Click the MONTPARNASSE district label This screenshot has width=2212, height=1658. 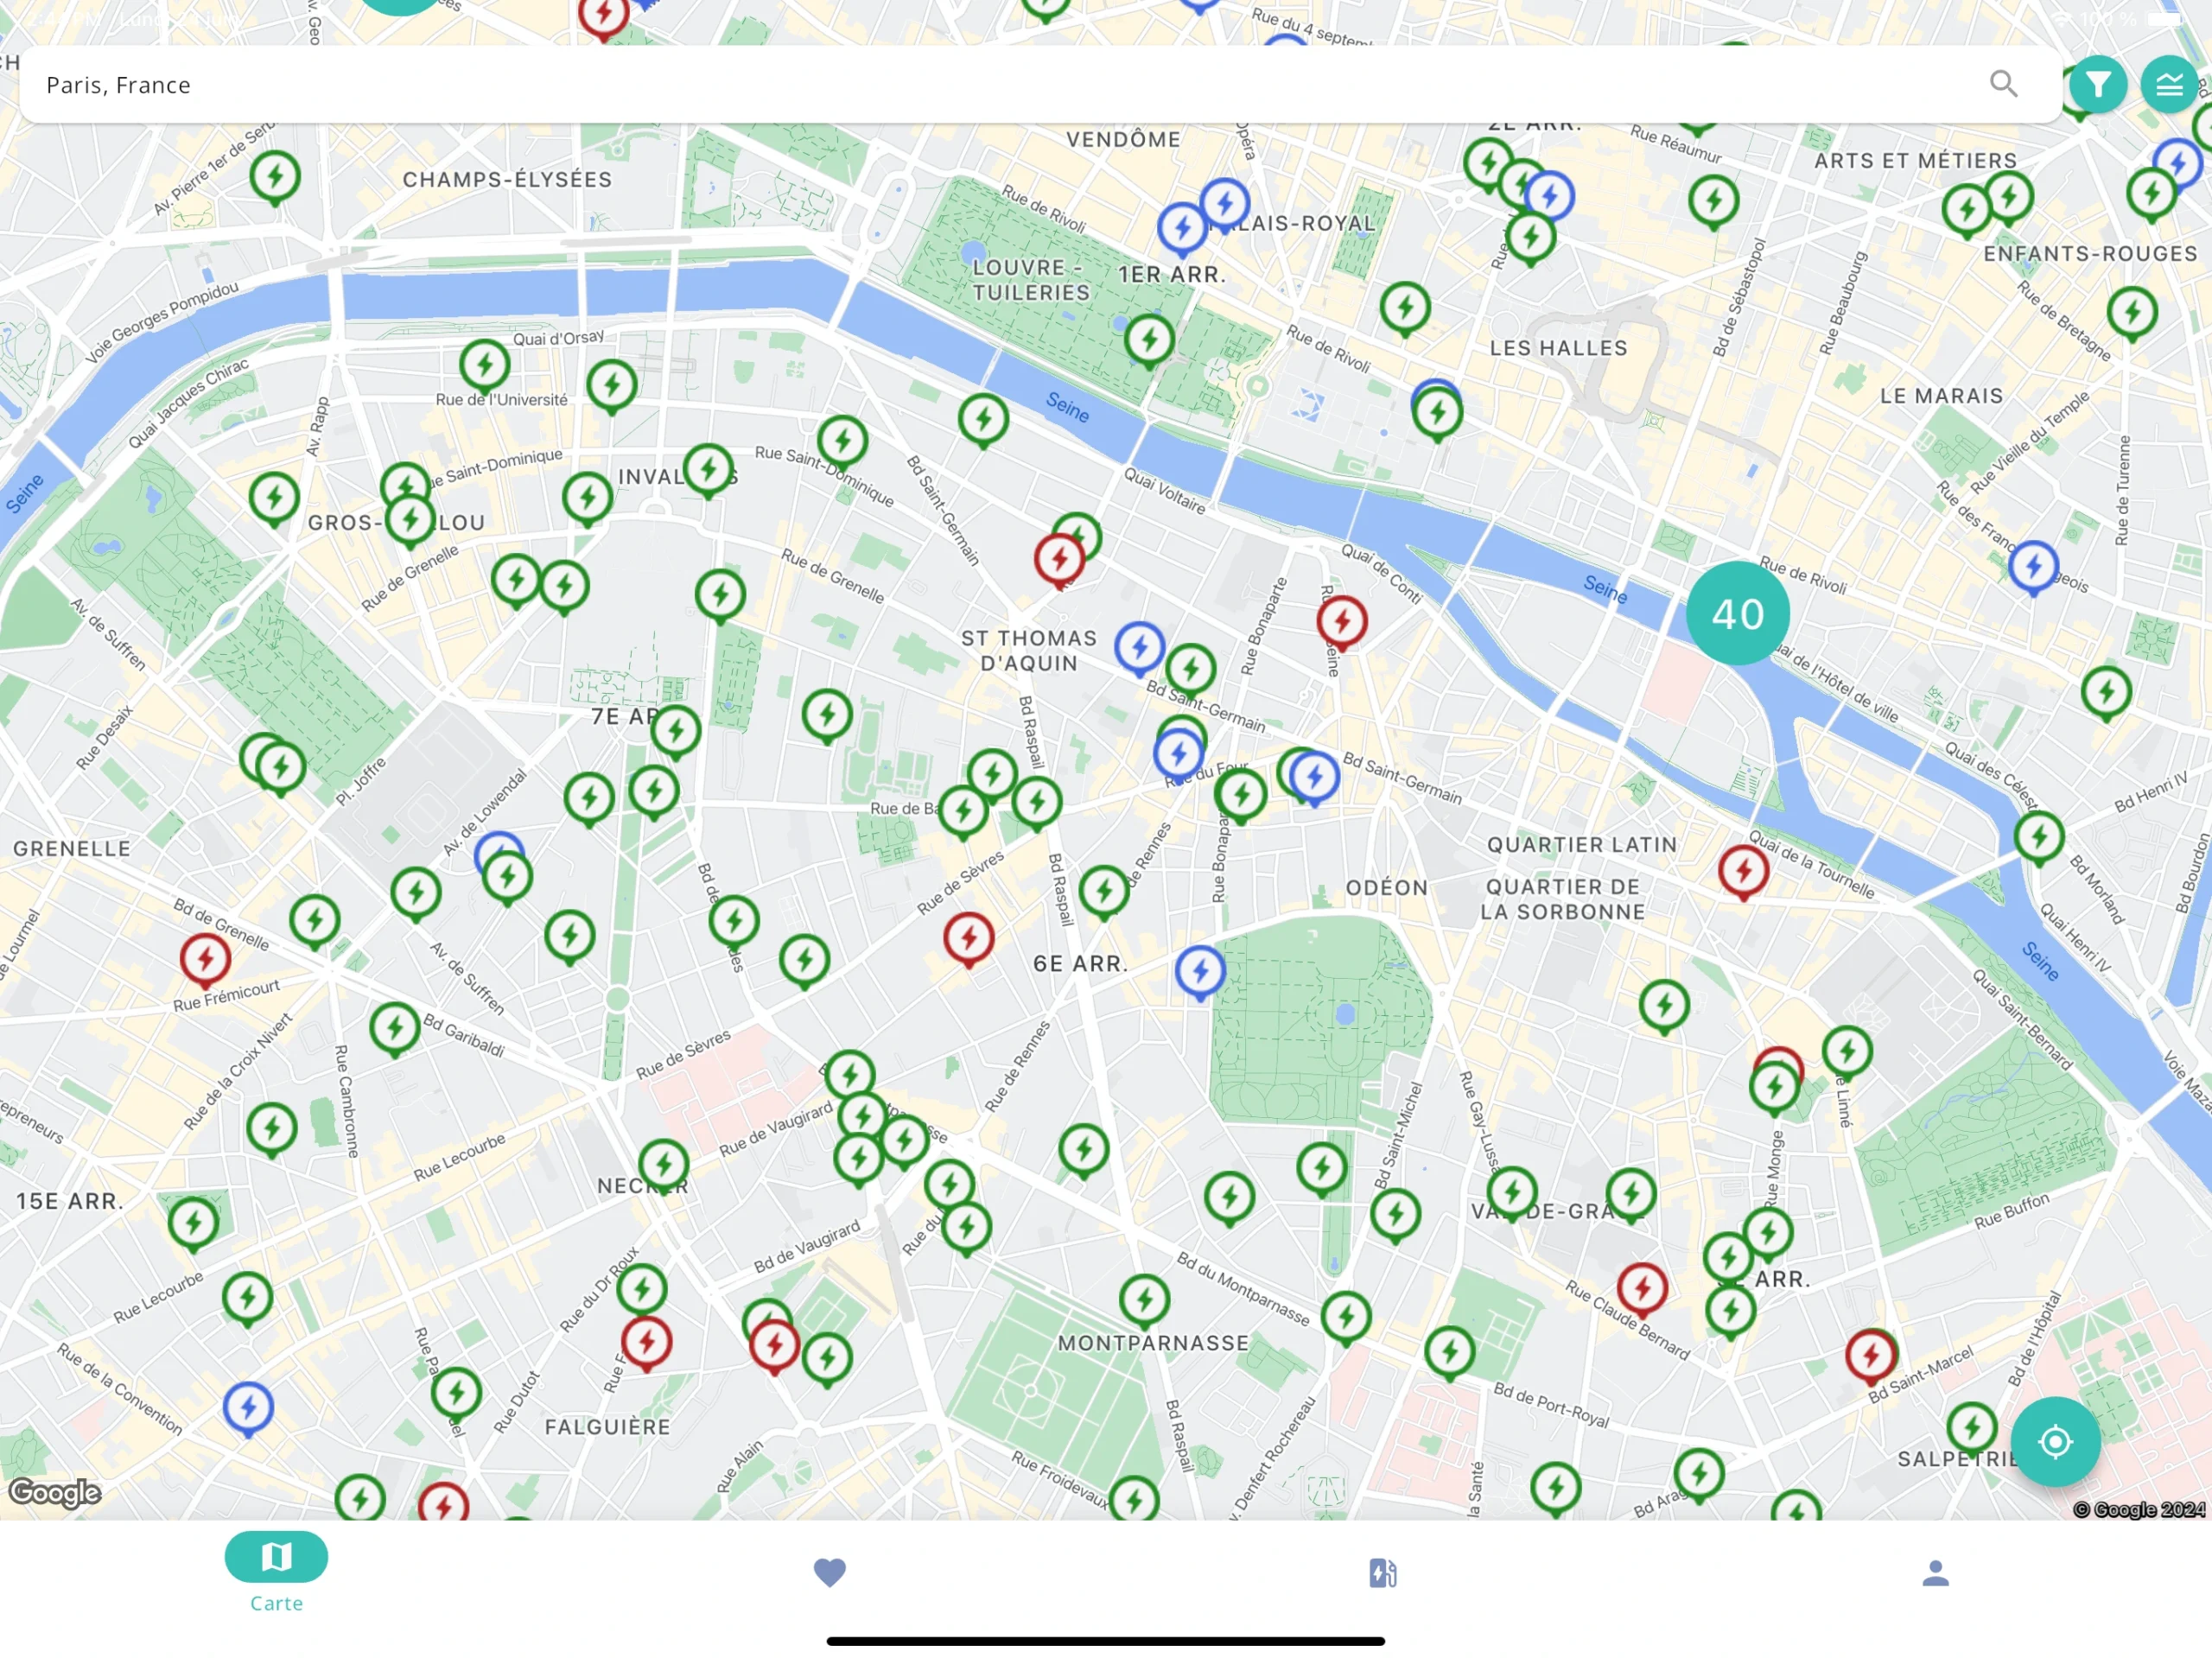[1153, 1343]
